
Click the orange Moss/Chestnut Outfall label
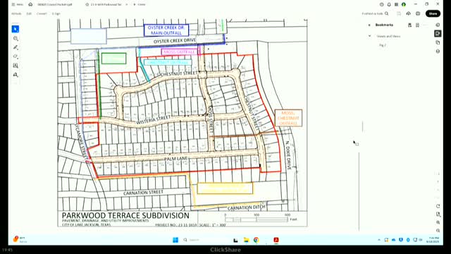[x=288, y=118]
